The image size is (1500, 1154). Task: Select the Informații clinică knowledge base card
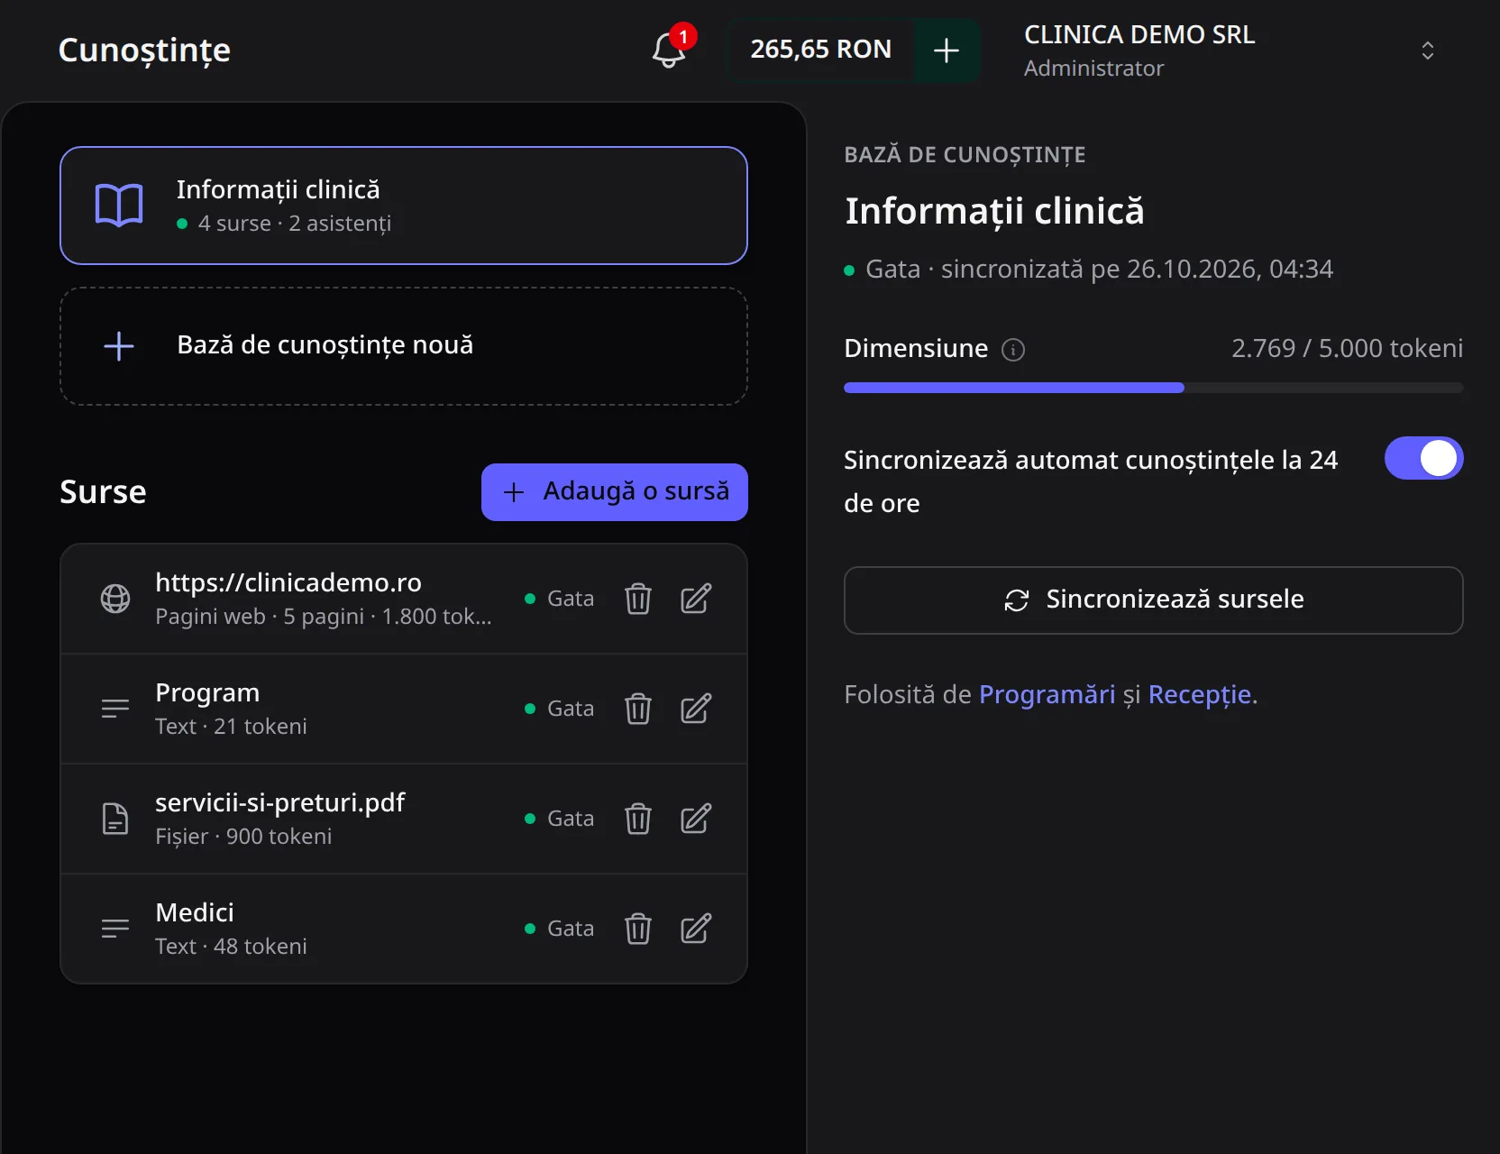pos(404,206)
